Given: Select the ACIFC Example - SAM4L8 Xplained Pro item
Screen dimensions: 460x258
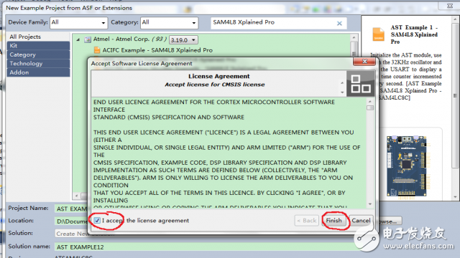Looking at the screenshot, I should 157,50.
